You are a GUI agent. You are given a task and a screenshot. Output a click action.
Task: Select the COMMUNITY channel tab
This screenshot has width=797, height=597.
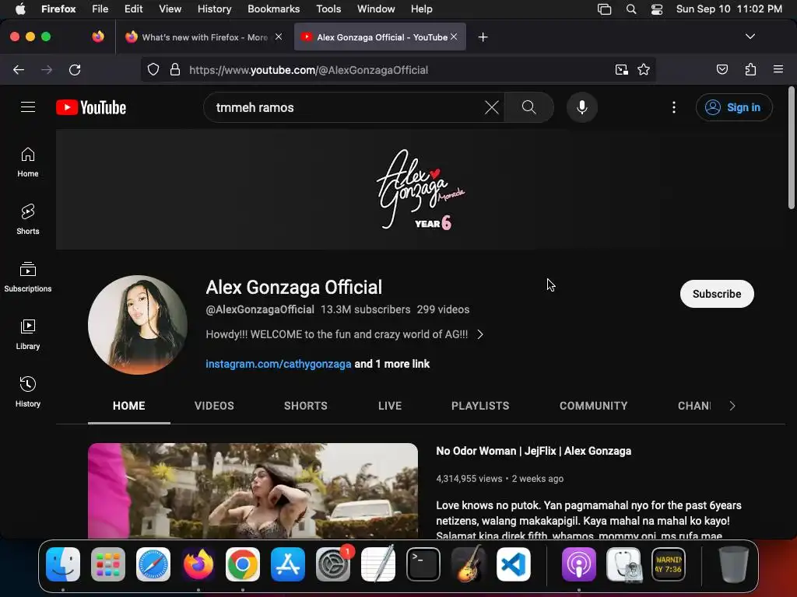tap(593, 406)
